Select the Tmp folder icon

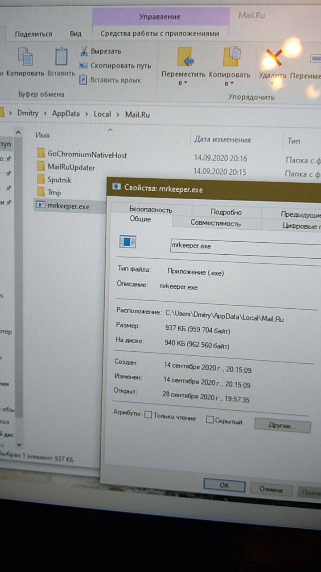click(41, 193)
